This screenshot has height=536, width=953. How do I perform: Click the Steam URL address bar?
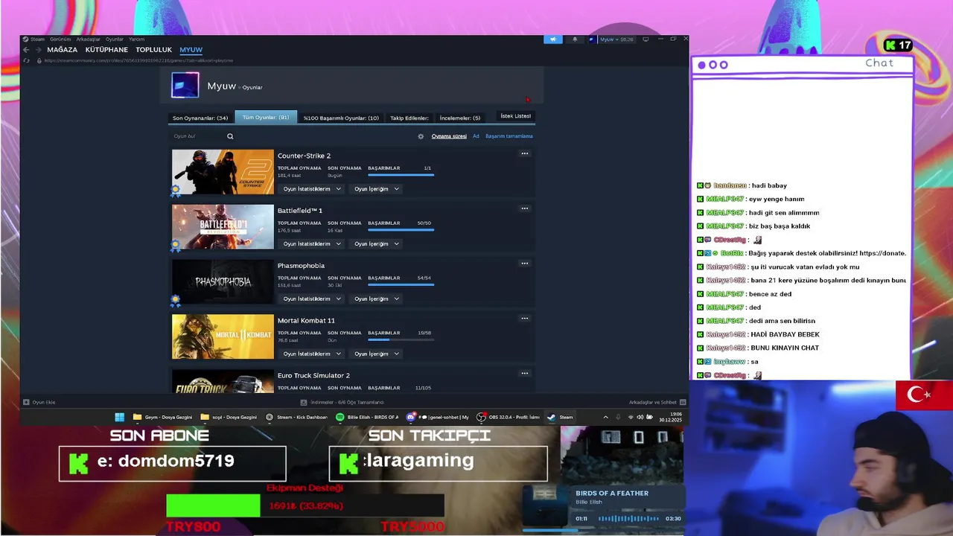click(x=138, y=60)
